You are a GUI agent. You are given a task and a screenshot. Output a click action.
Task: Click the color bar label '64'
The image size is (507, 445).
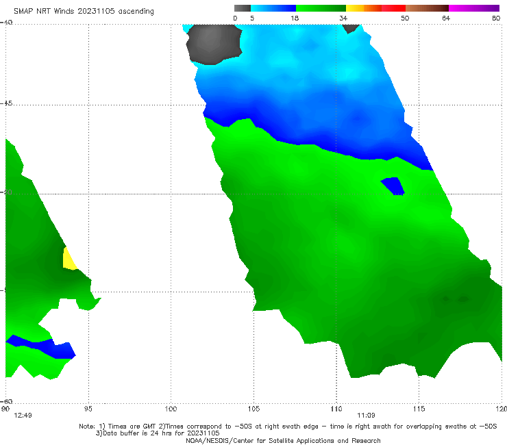coord(446,18)
